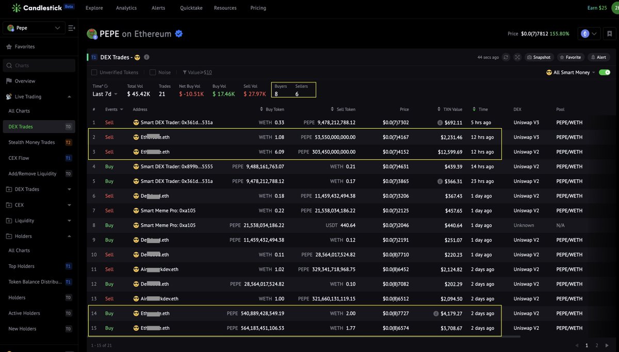Viewport: 619px width, 352px height.
Task: Collapse the Holders sidebar group
Action: coord(70,236)
